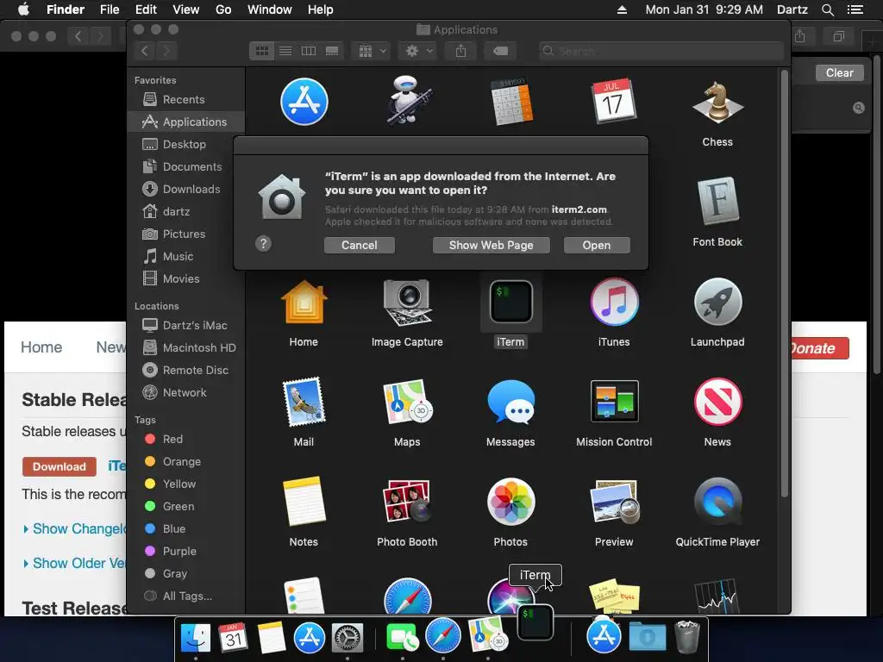Click the Finder search field
883x662 pixels.
(661, 51)
